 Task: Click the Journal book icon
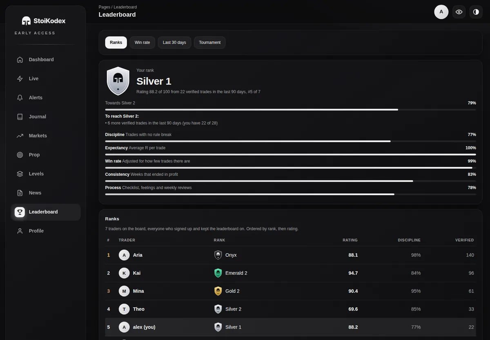point(20,117)
